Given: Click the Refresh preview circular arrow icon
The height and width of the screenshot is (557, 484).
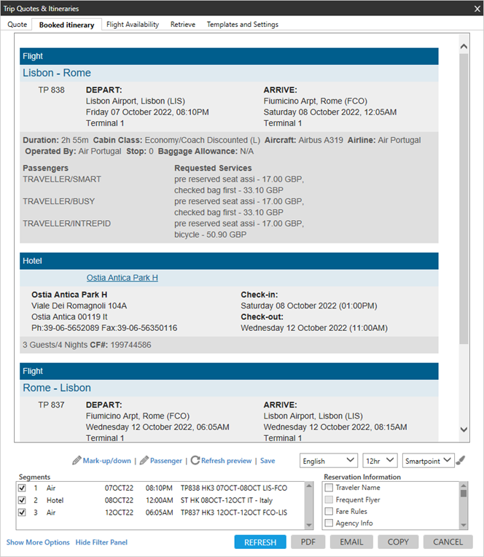Looking at the screenshot, I should point(195,461).
